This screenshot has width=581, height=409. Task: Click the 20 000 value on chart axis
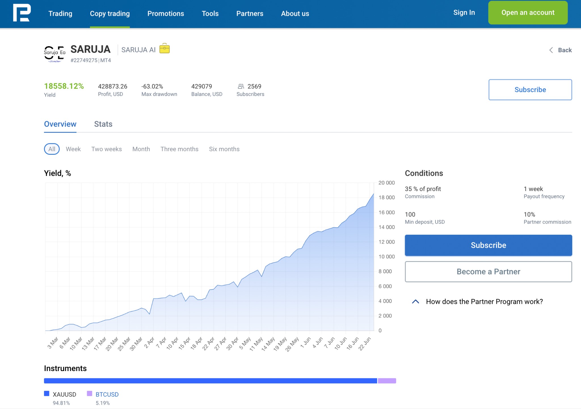coord(386,183)
